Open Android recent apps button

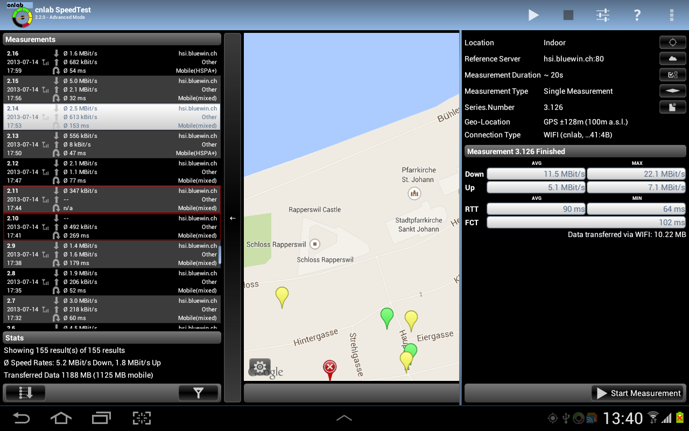101,418
